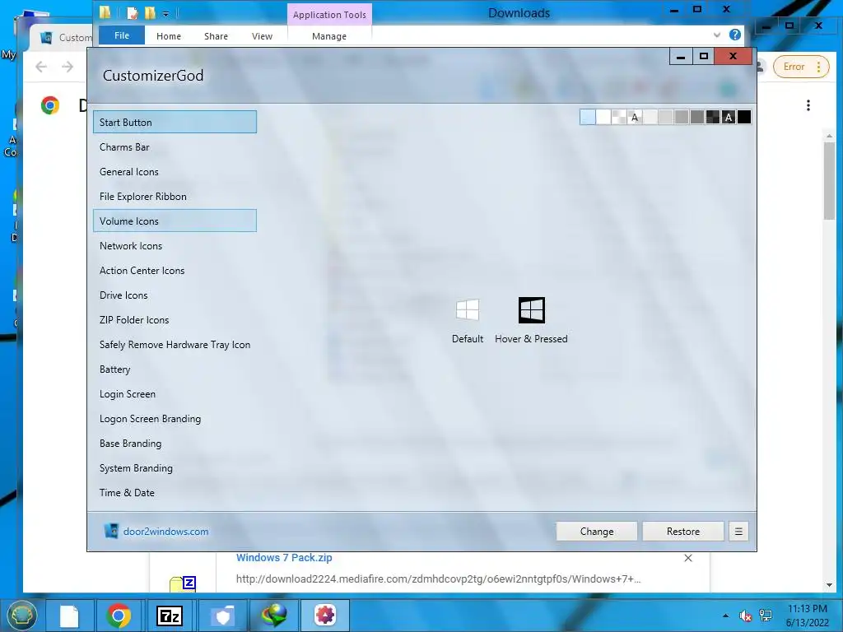Viewport: 843px width, 632px height.
Task: Select the Time & Date category
Action: pyautogui.click(x=175, y=493)
